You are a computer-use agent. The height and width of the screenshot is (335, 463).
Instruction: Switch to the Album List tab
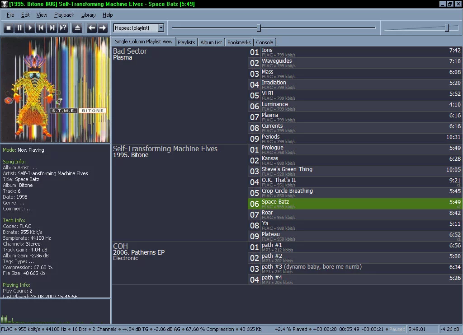click(x=211, y=42)
